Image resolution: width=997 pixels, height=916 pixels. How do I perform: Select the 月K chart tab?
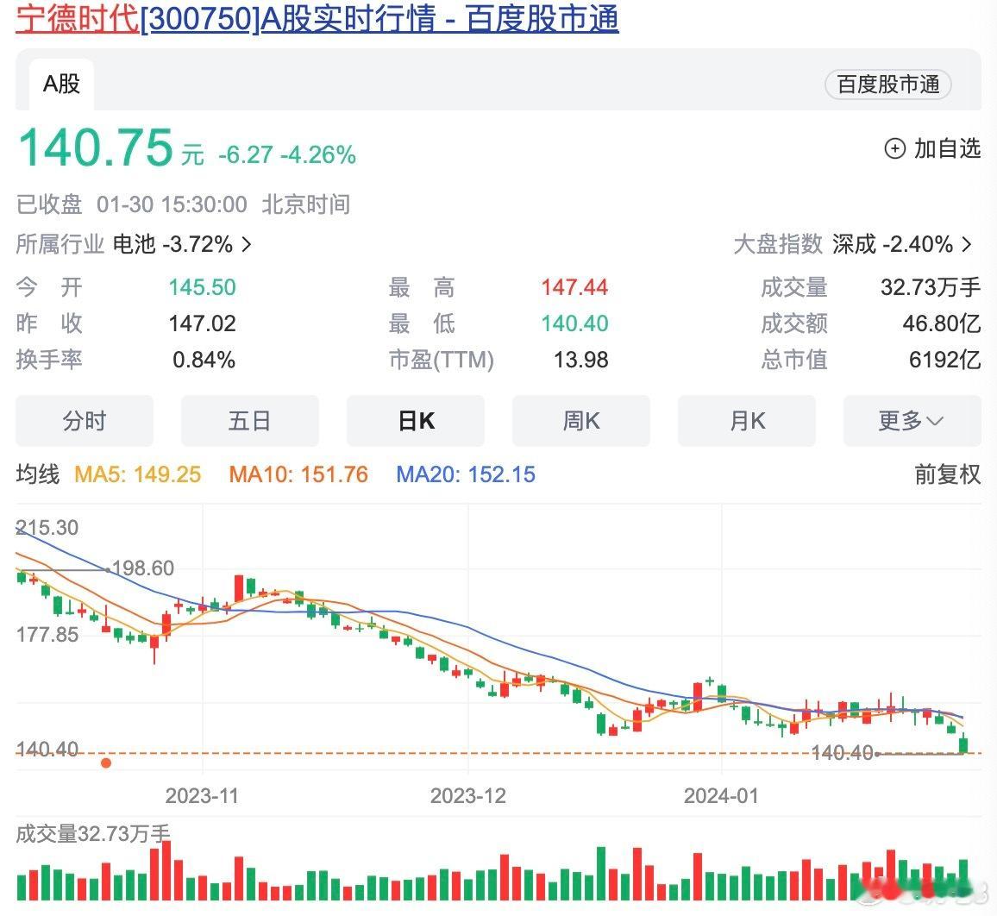pyautogui.click(x=747, y=420)
